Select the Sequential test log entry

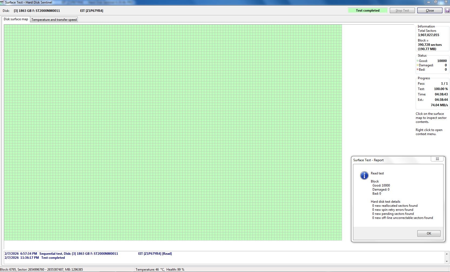78,254
